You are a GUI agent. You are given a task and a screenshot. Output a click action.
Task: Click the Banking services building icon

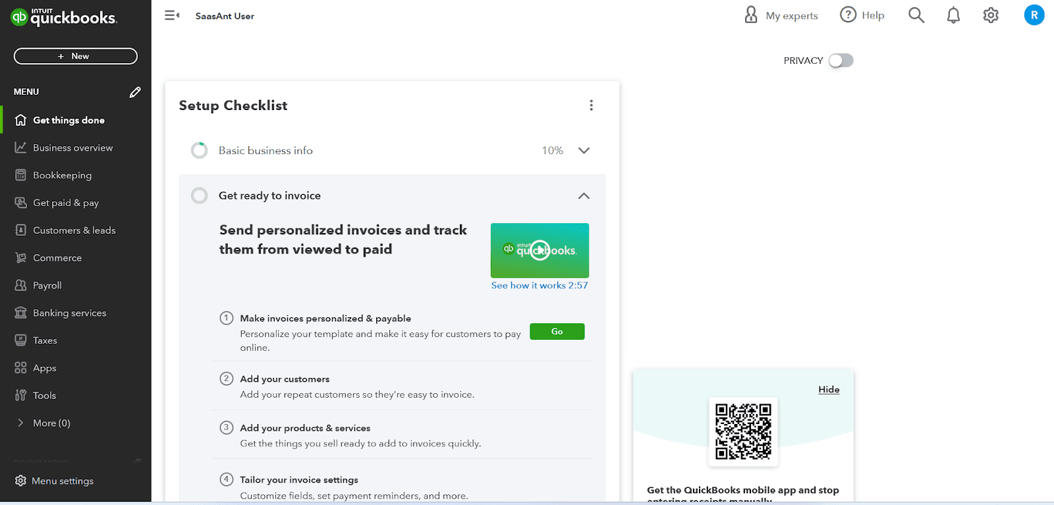pos(20,313)
